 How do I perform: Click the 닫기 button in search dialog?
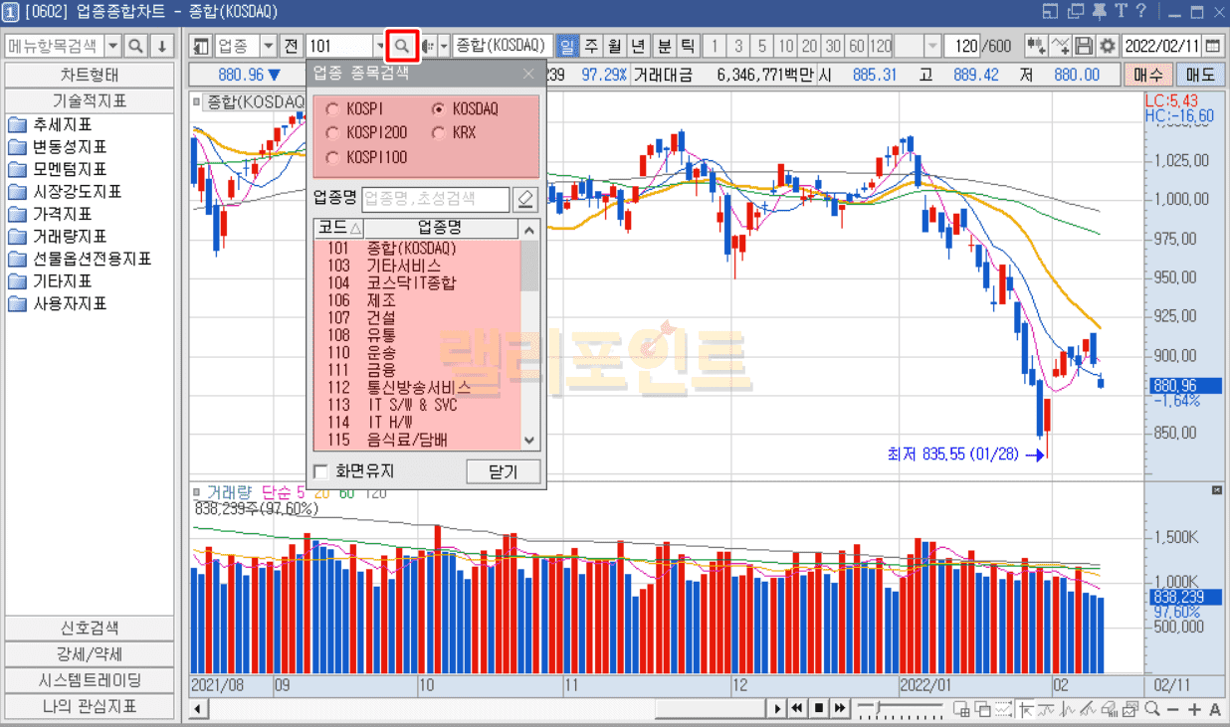pyautogui.click(x=504, y=471)
